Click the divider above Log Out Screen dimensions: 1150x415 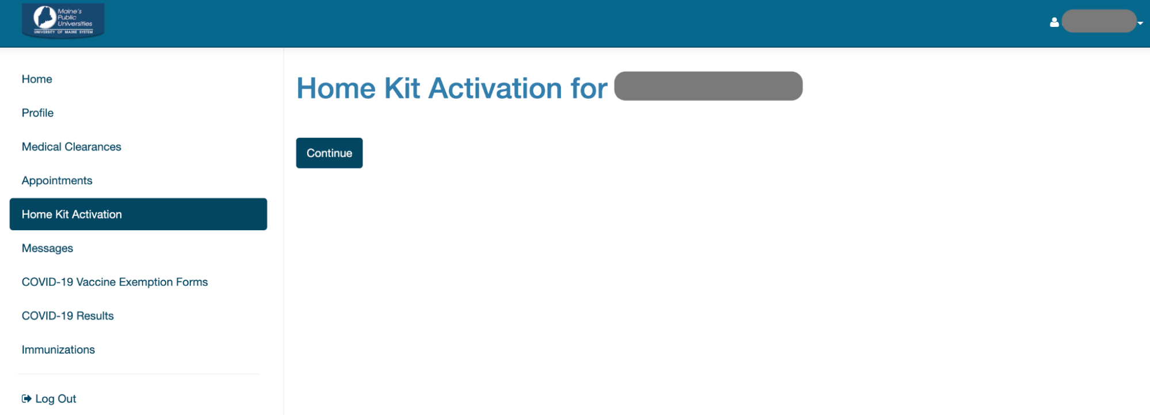coord(138,374)
